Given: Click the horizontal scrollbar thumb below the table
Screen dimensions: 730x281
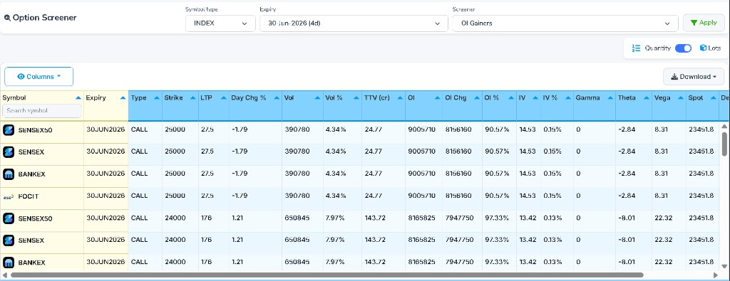Looking at the screenshot, I should (326, 275).
